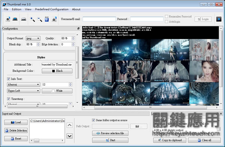Viewport: 225px width, 147px height.
Task: Click the zoom out magnifier icon
Action: 40,19
